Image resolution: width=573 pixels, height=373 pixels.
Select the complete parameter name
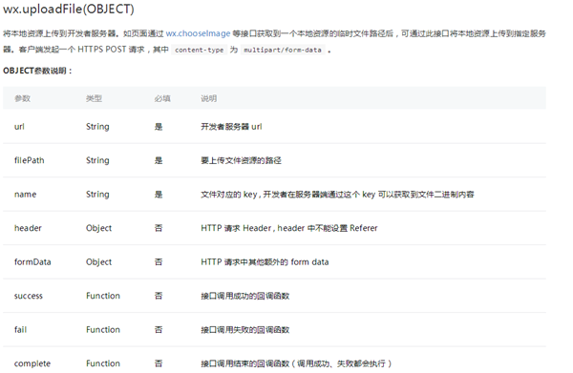coord(32,363)
